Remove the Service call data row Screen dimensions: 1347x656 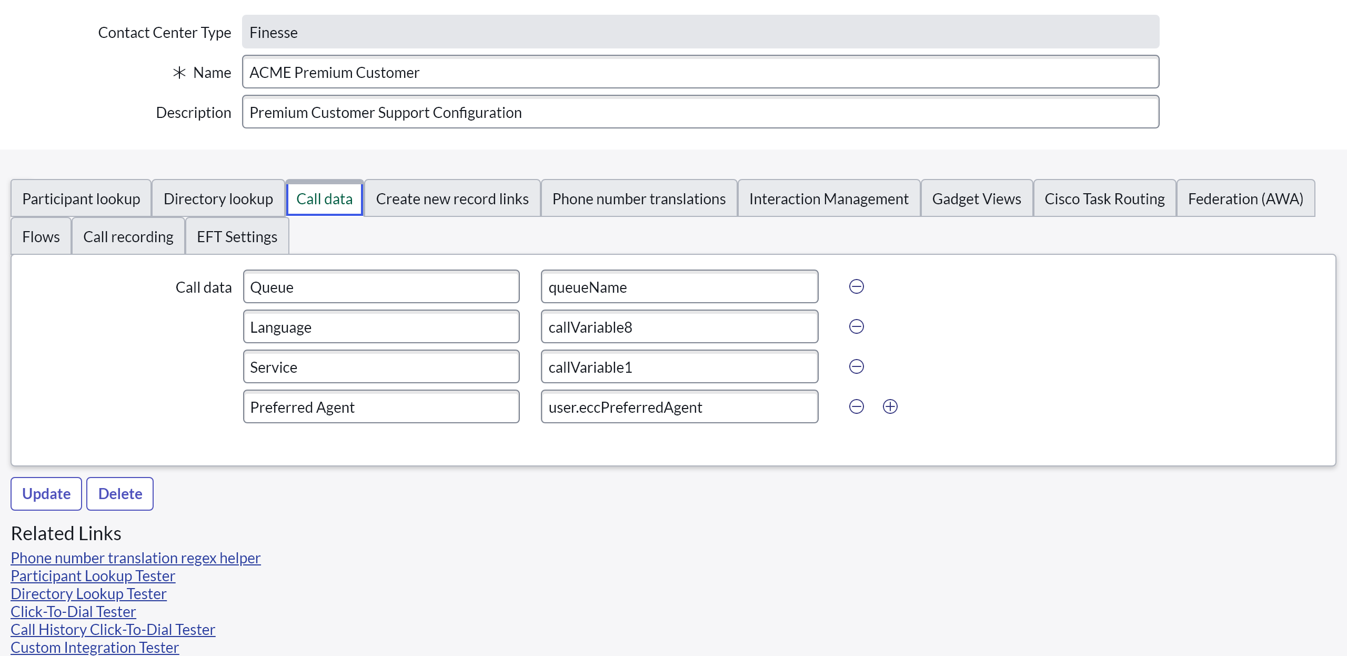(x=856, y=366)
